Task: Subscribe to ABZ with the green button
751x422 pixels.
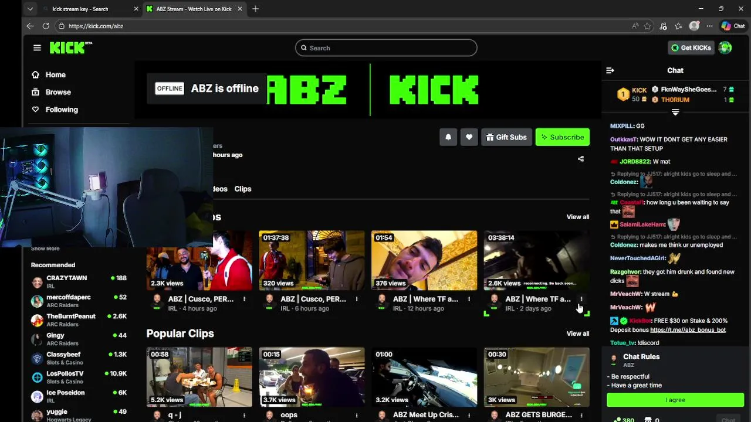Action: pos(562,137)
